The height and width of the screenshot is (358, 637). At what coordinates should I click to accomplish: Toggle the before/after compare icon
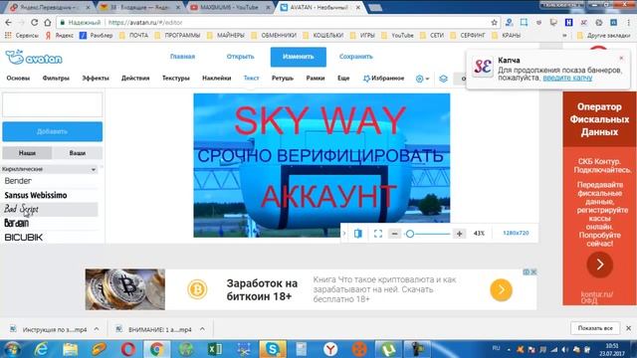(x=358, y=234)
